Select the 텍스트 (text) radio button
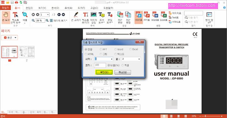227x118 pixels. click(115, 54)
